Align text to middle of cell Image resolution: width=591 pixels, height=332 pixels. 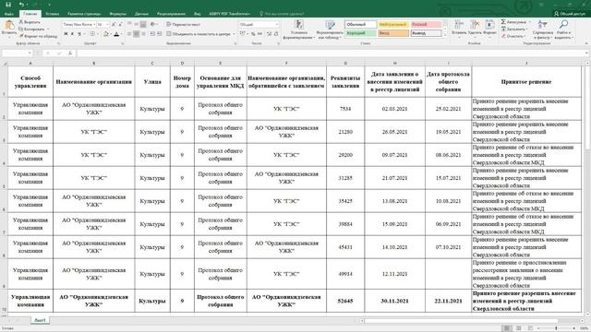[x=136, y=25]
